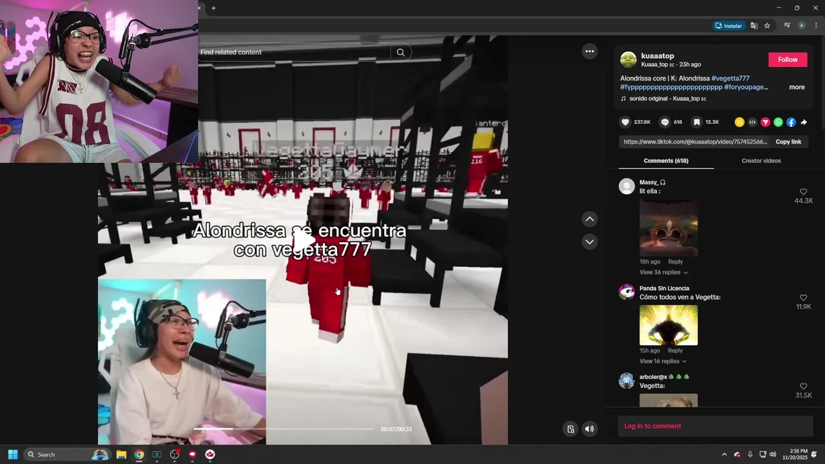Viewport: 825px width, 464px height.
Task: Switch to the Creator videos tab
Action: 761,160
